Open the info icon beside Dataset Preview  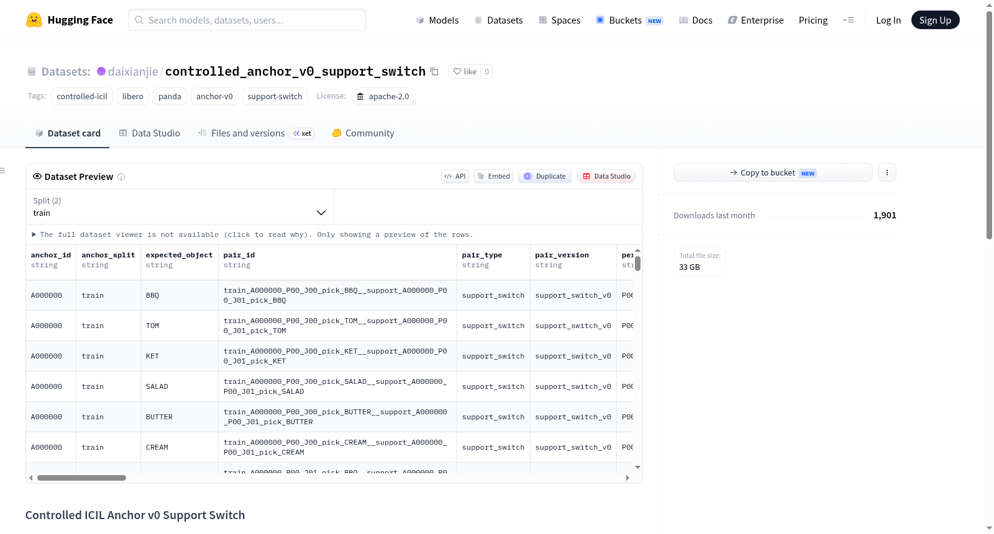tap(121, 177)
